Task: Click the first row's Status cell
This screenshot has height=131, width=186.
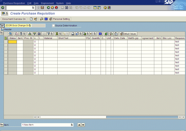Action: click(x=12, y=42)
